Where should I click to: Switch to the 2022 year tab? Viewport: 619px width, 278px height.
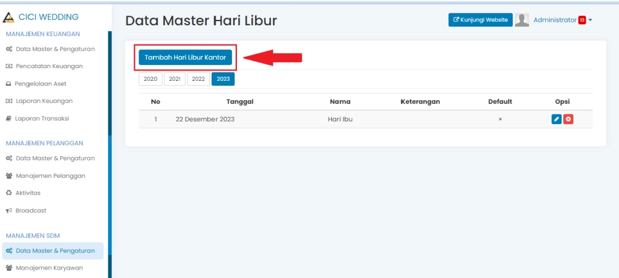198,79
